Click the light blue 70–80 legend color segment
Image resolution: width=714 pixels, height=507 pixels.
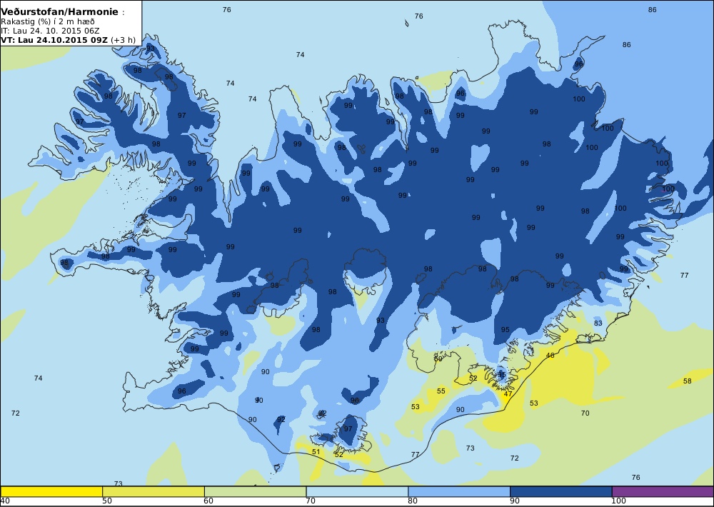pos(357,491)
